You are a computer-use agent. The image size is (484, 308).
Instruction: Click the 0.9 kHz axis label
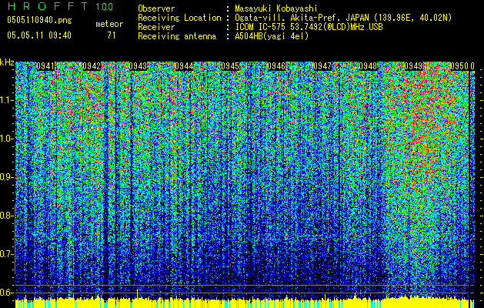click(6, 177)
